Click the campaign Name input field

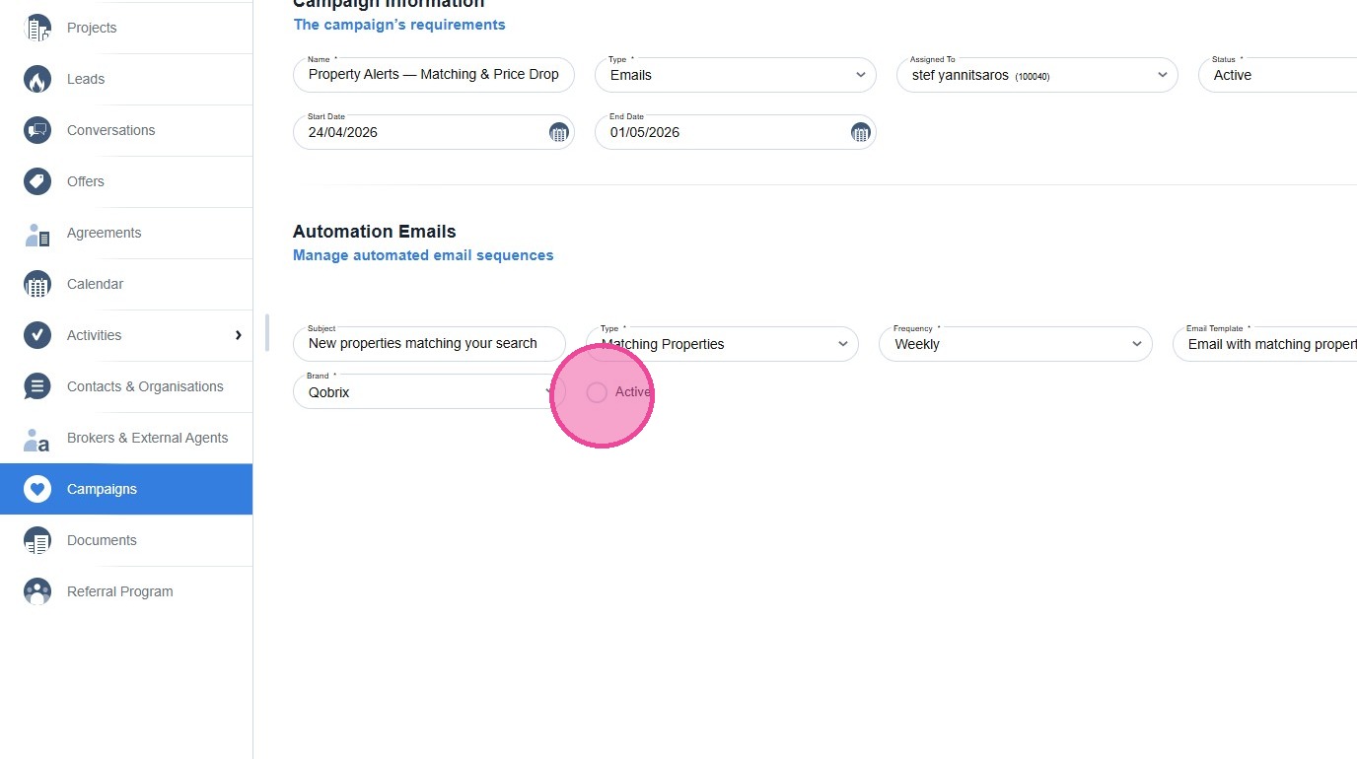pyautogui.click(x=434, y=75)
